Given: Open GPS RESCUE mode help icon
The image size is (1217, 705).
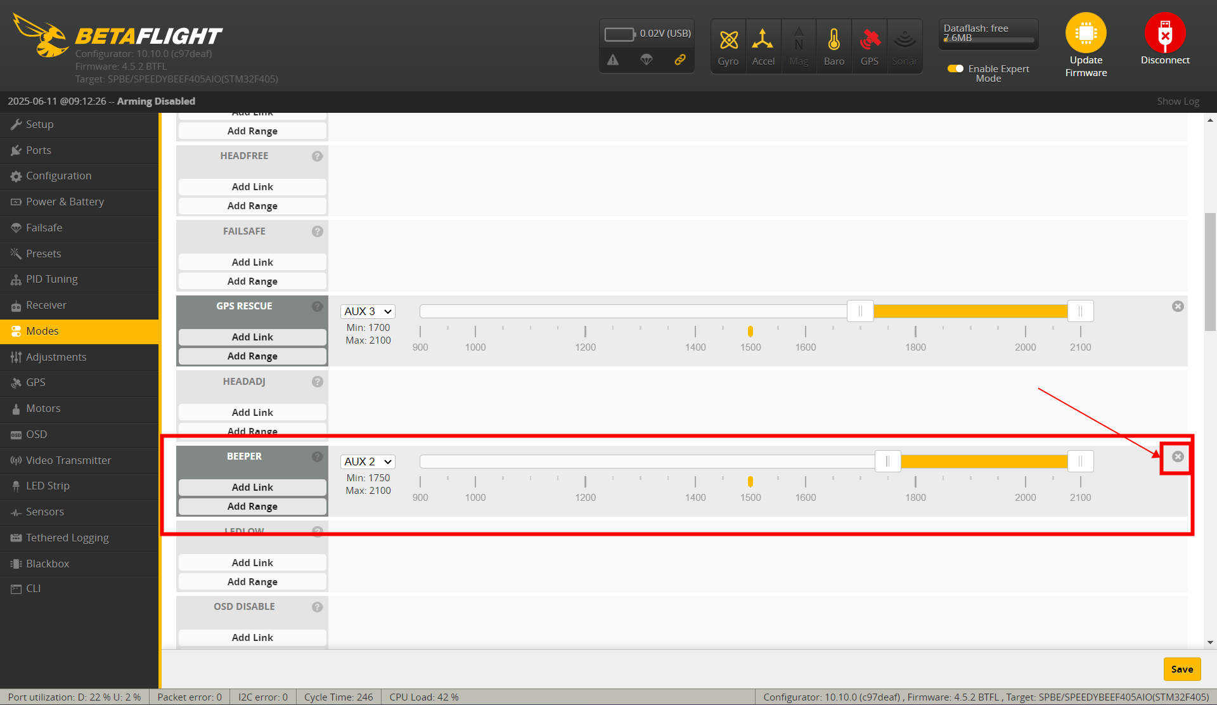Looking at the screenshot, I should click(x=318, y=306).
